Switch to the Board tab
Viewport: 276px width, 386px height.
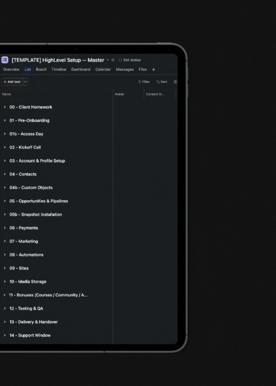[41, 69]
